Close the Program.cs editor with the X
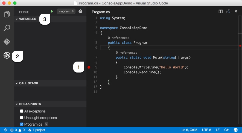This screenshot has height=133, width=242. 236,11
